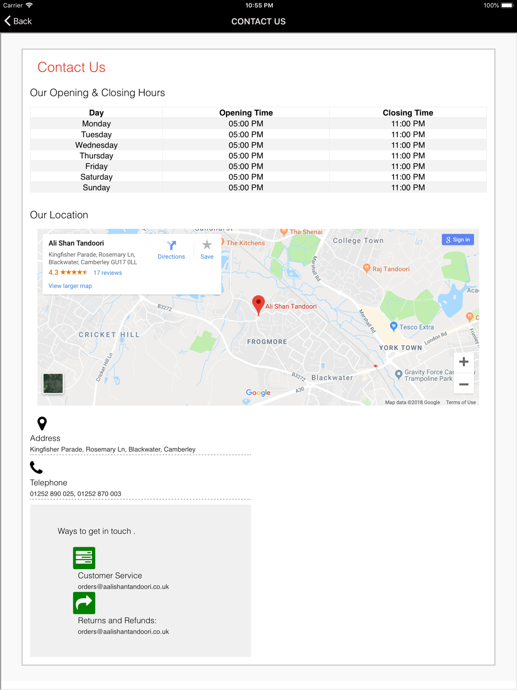
Task: Click the Sunday row day cell
Action: point(96,188)
